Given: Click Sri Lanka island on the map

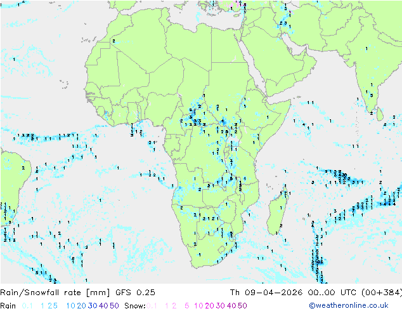Looking at the screenshot, I should click(380, 114).
